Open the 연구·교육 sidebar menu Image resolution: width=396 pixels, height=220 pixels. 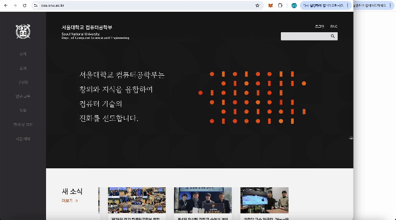(x=23, y=96)
